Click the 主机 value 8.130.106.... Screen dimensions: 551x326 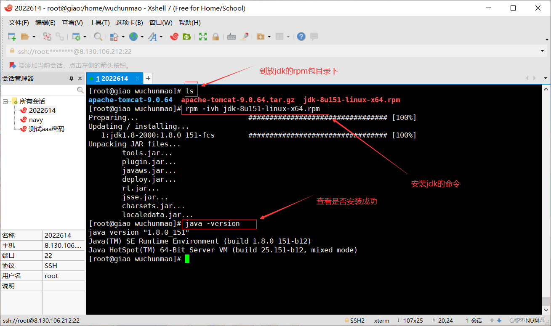point(63,245)
